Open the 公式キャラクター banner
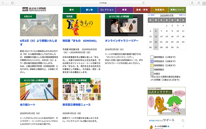Image resolution: width=206 pixels, height=129 pixels. (167, 101)
